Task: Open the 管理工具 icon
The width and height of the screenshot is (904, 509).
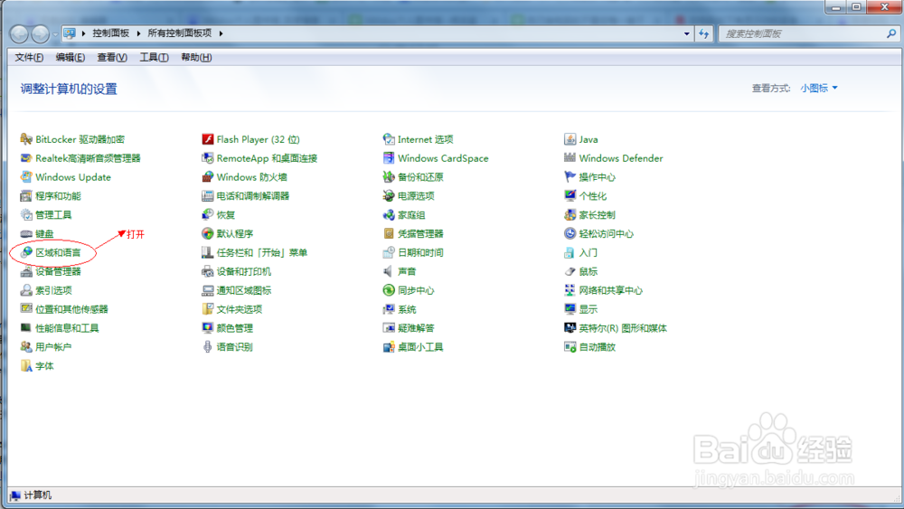Action: pyautogui.click(x=26, y=215)
